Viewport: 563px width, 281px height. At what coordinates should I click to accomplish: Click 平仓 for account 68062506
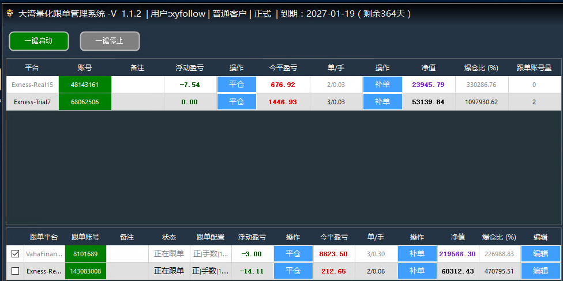pos(237,102)
